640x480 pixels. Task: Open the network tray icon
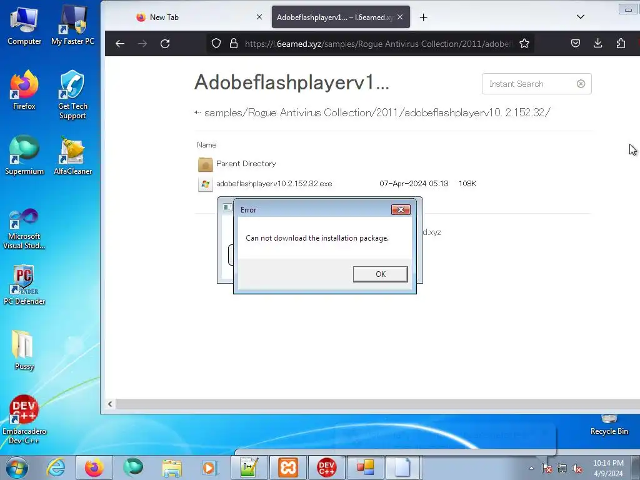[562, 468]
